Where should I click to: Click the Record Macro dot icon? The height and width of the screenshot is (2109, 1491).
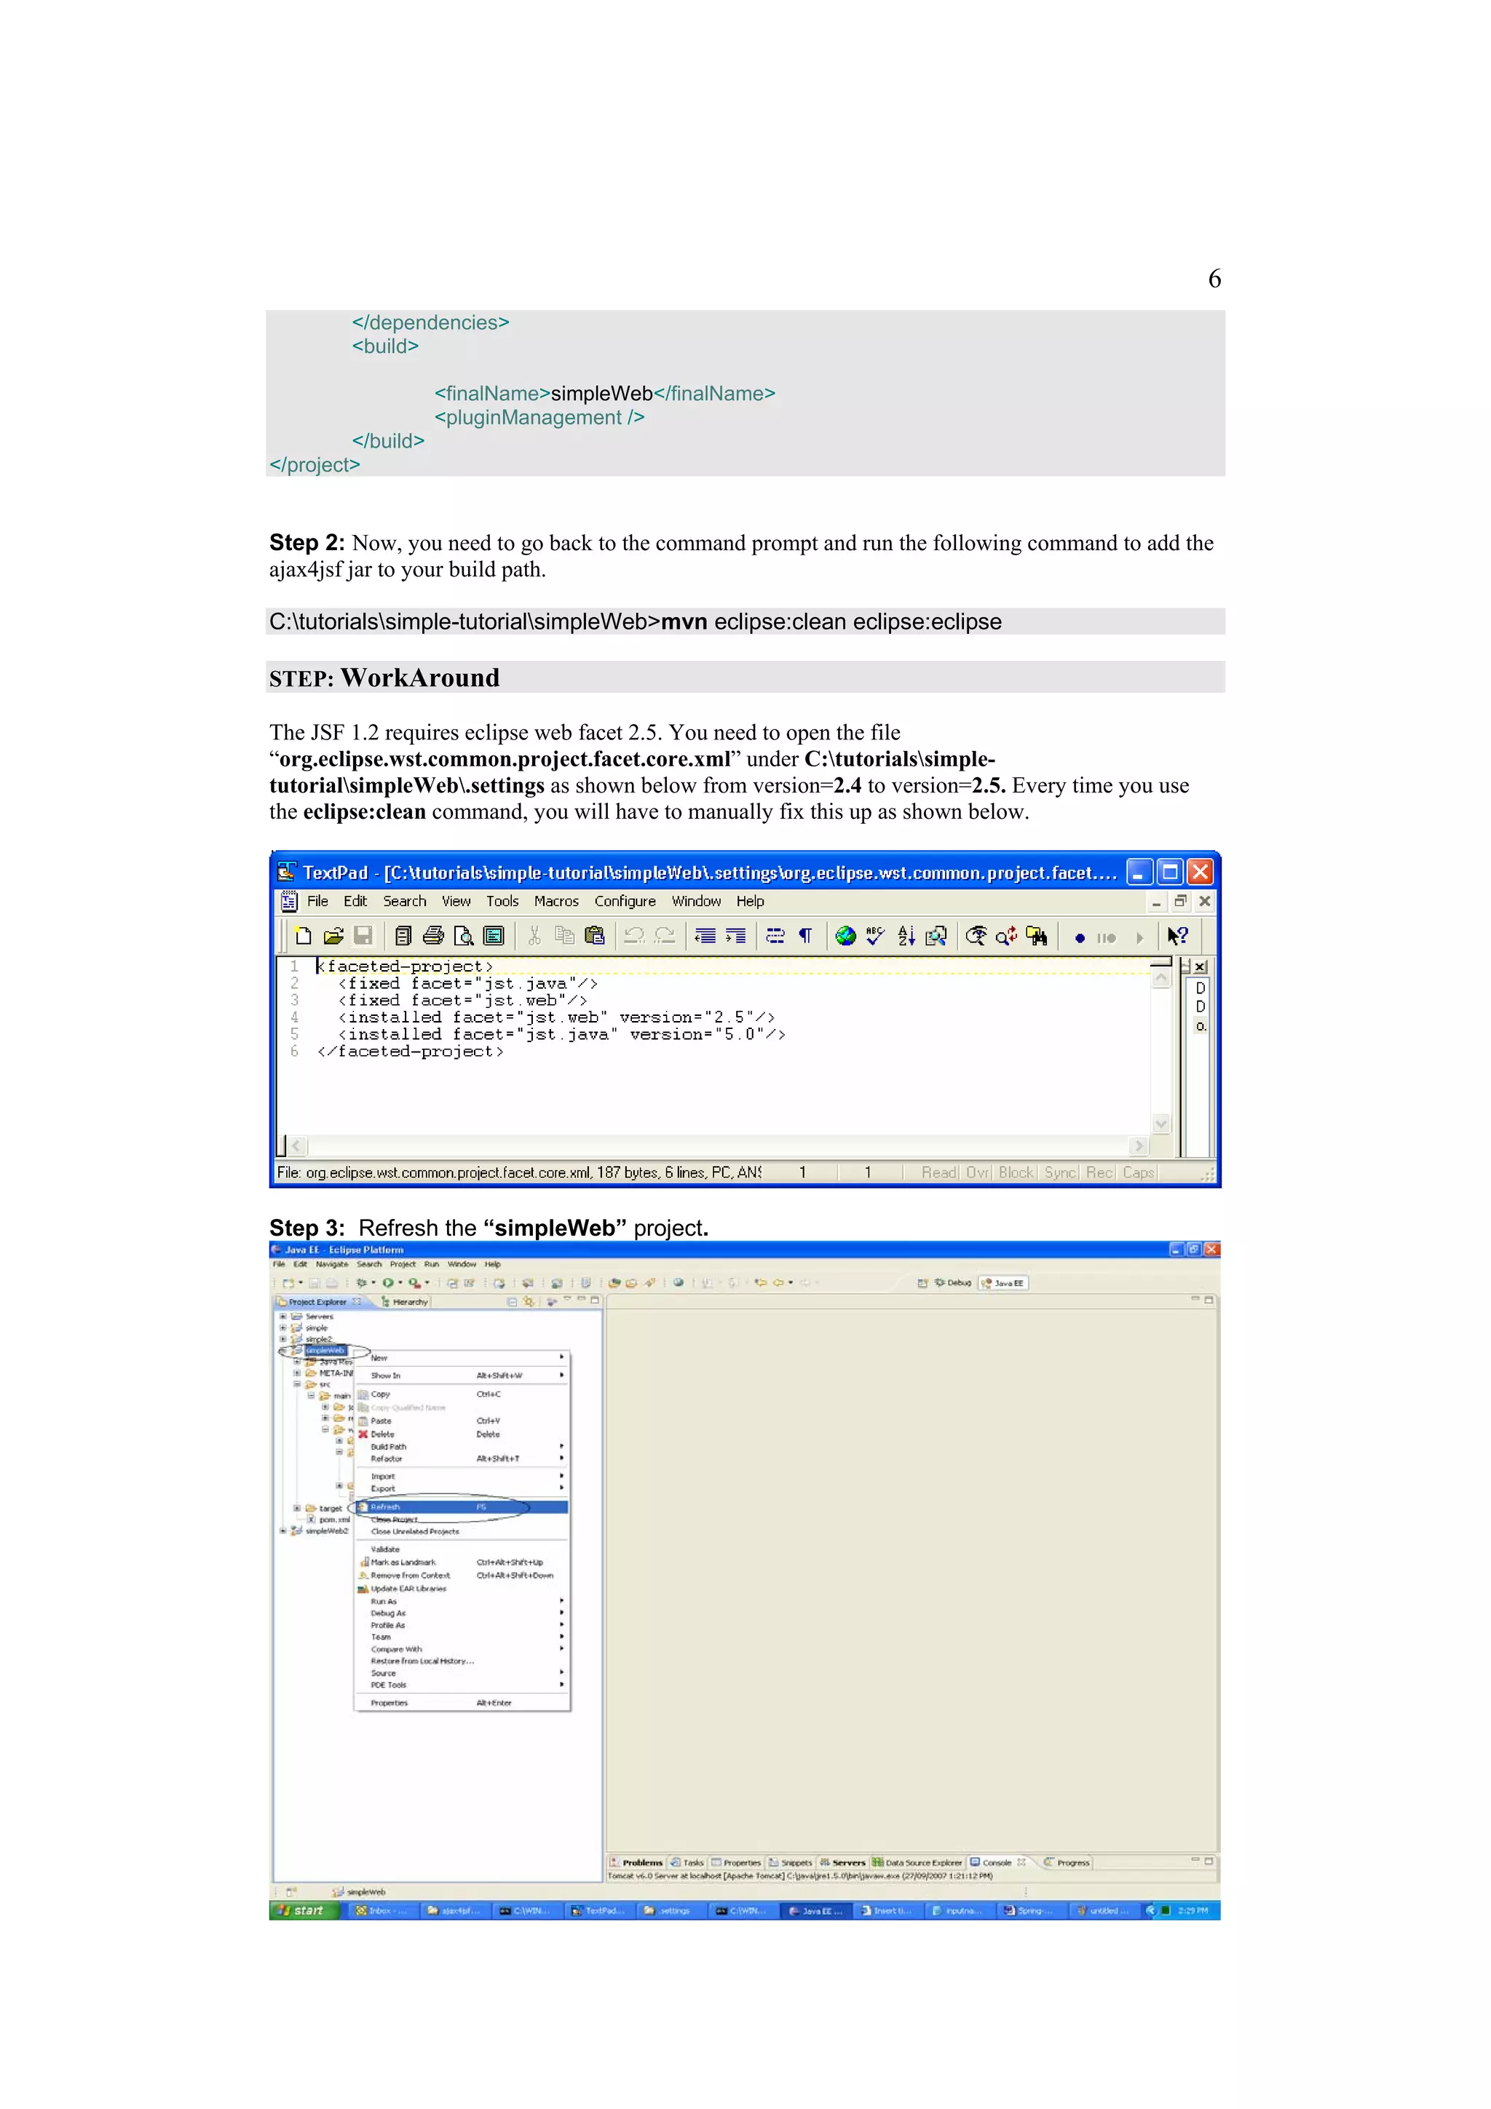coord(1080,938)
